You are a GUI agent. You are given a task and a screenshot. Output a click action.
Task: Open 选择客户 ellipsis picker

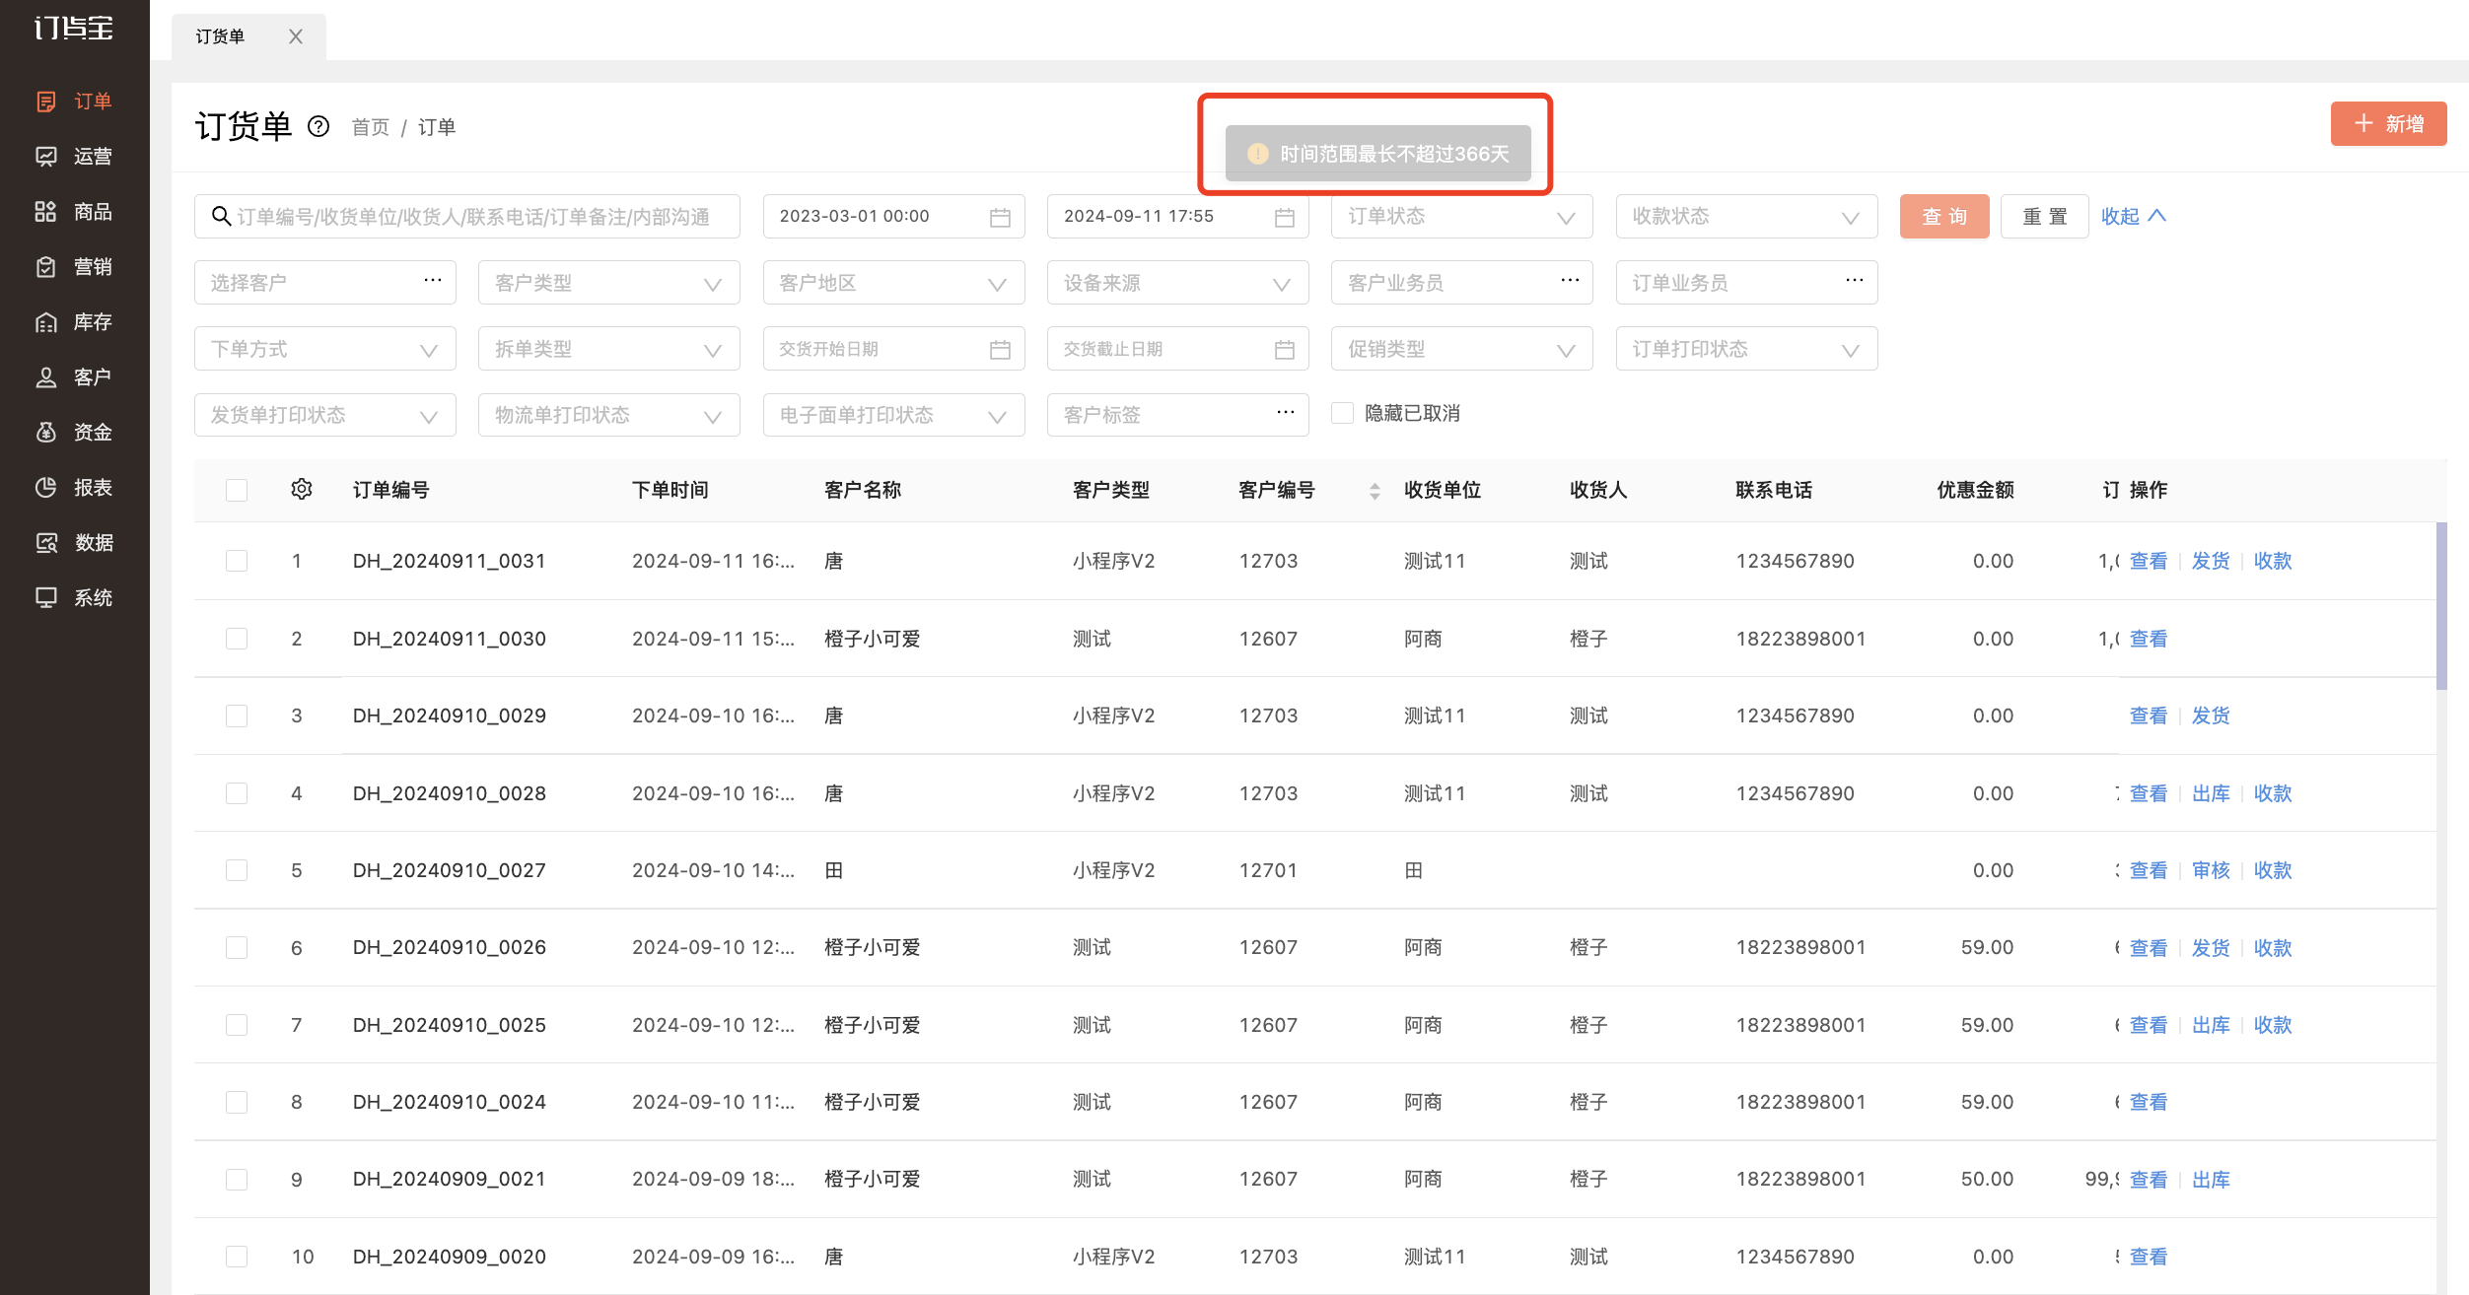tap(433, 281)
